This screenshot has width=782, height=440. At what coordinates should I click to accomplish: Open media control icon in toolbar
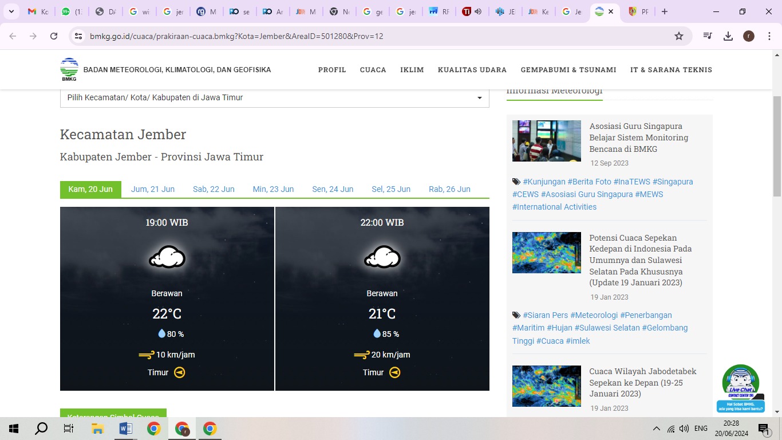708,36
